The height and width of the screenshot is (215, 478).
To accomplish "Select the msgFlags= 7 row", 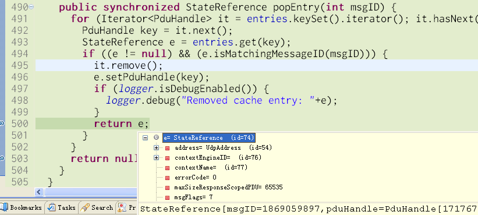I will coord(193,198).
